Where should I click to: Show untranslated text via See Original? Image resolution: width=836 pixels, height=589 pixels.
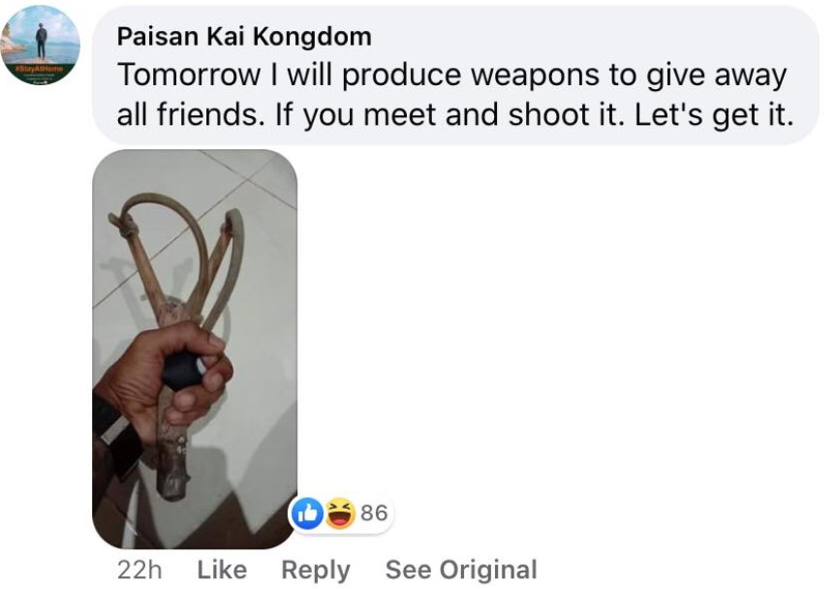[461, 570]
